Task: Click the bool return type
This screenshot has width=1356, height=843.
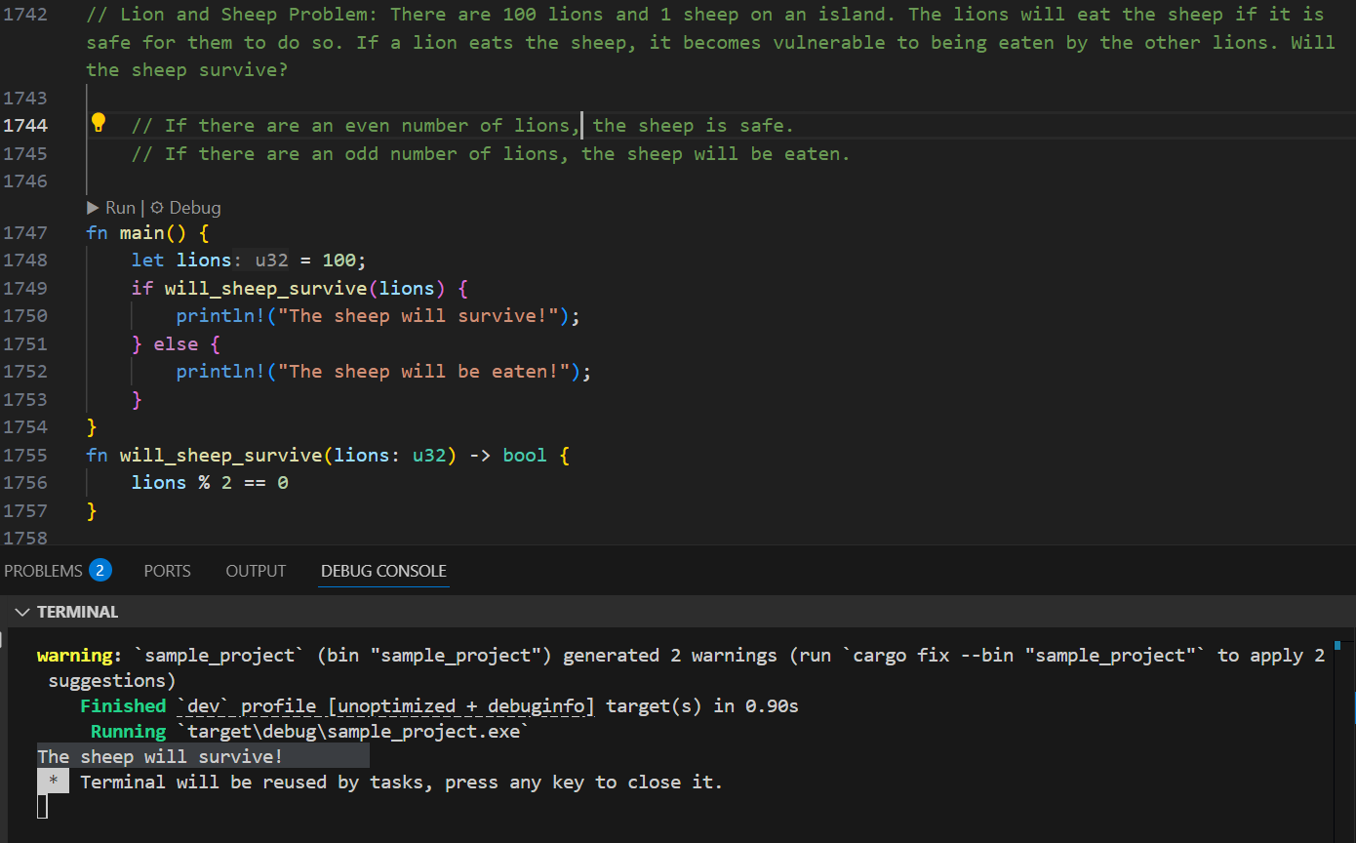Action: (x=525, y=456)
